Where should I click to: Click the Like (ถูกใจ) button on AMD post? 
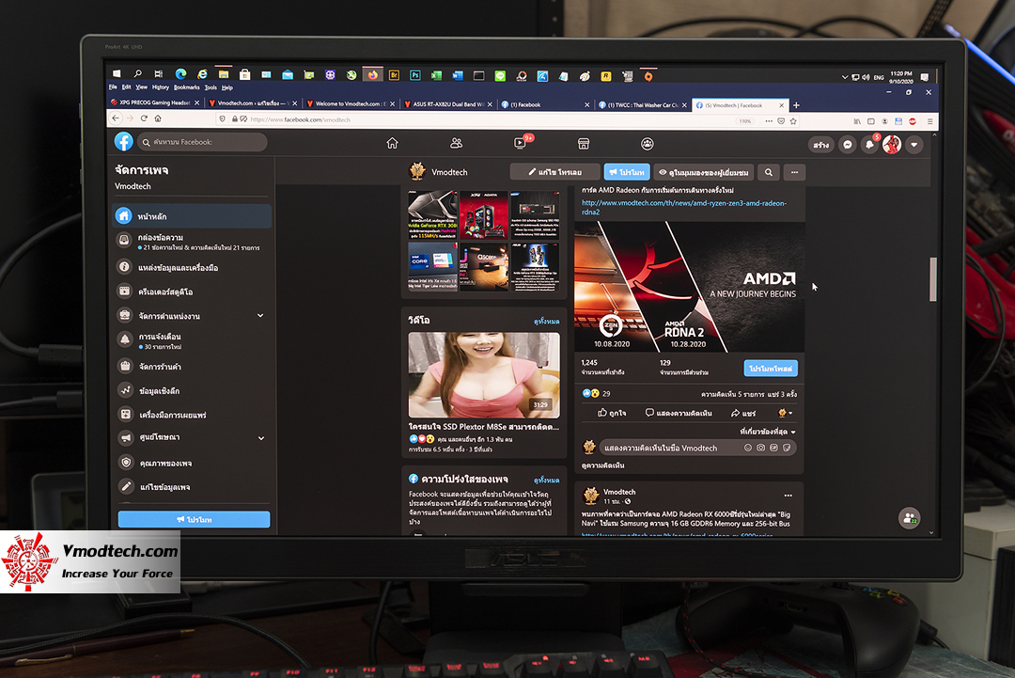[612, 413]
